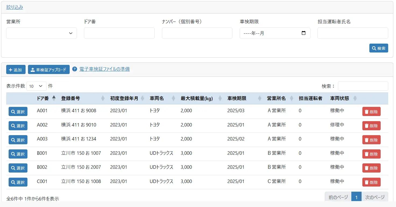Viewport: 396px width, 207px height.
Task: Sort by 登録番号 column header
Action: pyautogui.click(x=83, y=99)
